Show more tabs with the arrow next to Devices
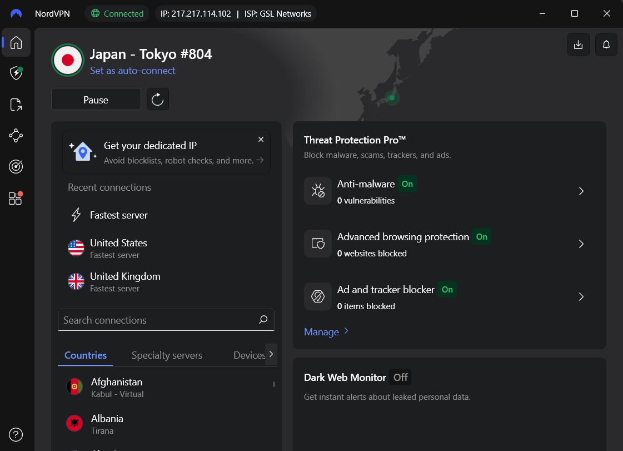 [x=271, y=354]
